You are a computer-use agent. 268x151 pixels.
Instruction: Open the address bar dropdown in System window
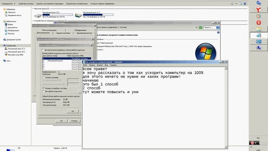[196, 27]
